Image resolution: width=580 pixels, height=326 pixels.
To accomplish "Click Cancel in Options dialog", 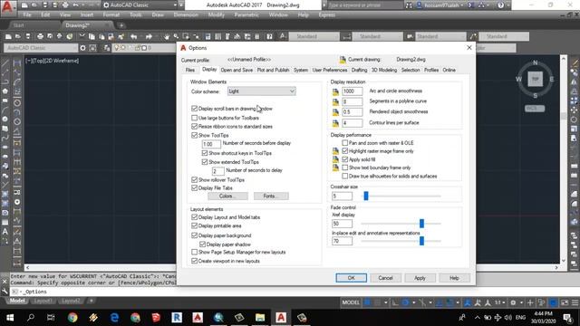I will point(385,278).
